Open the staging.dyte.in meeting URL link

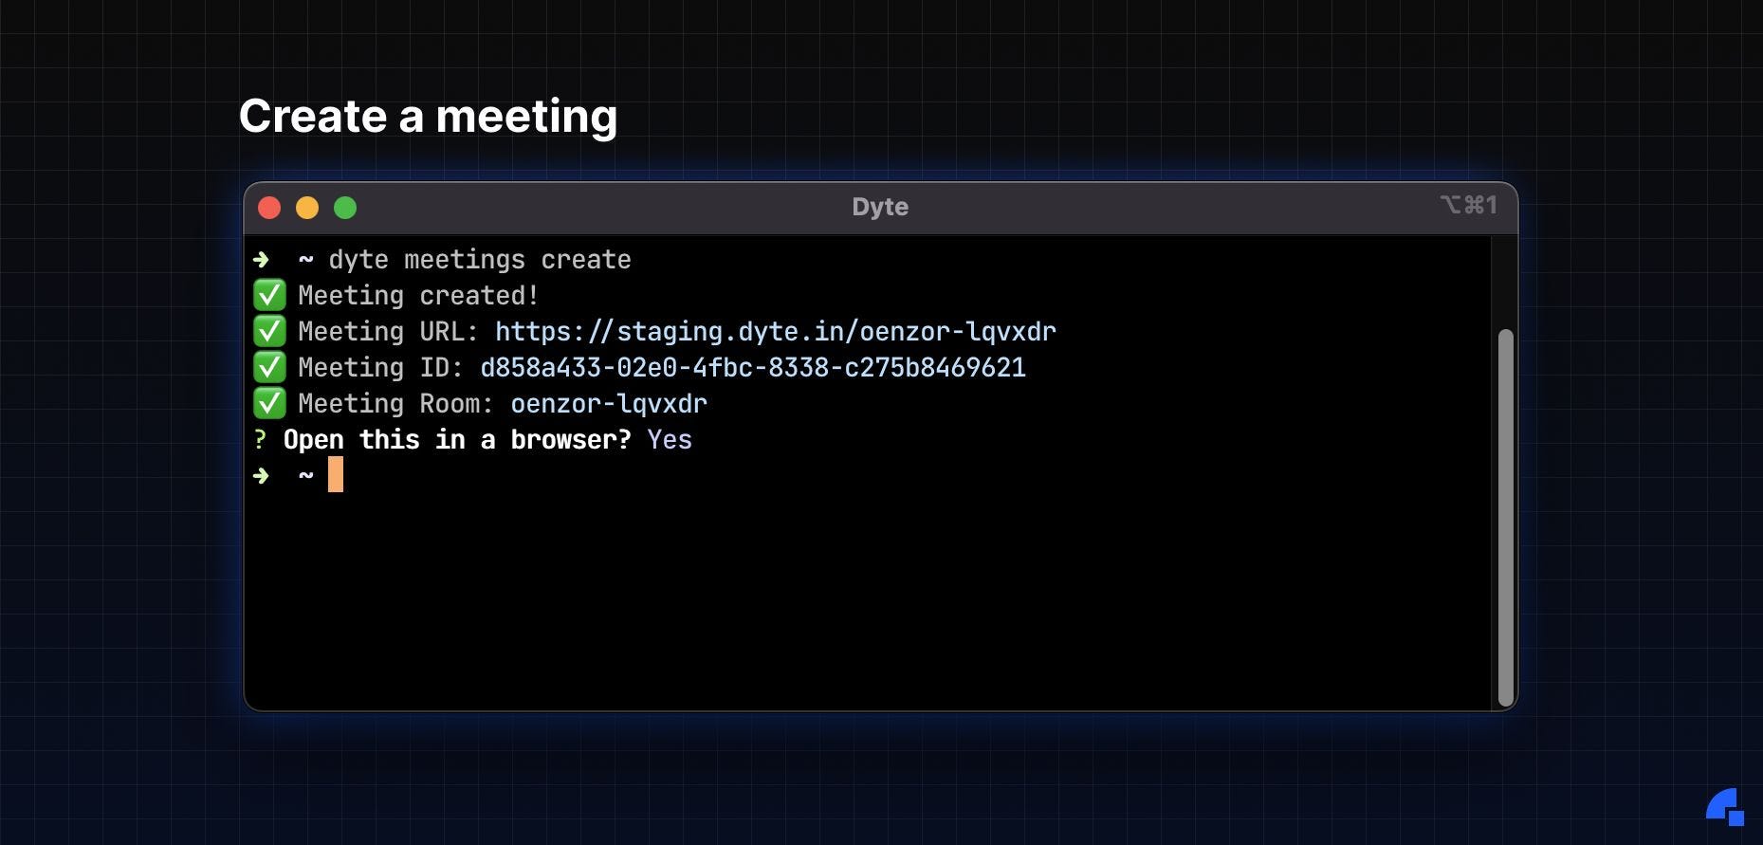tap(775, 331)
